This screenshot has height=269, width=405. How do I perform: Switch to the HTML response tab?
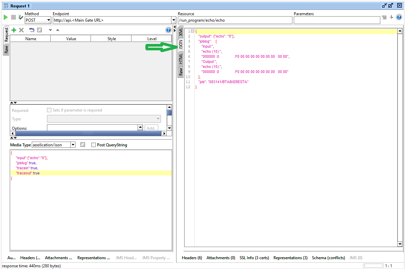pos(181,59)
